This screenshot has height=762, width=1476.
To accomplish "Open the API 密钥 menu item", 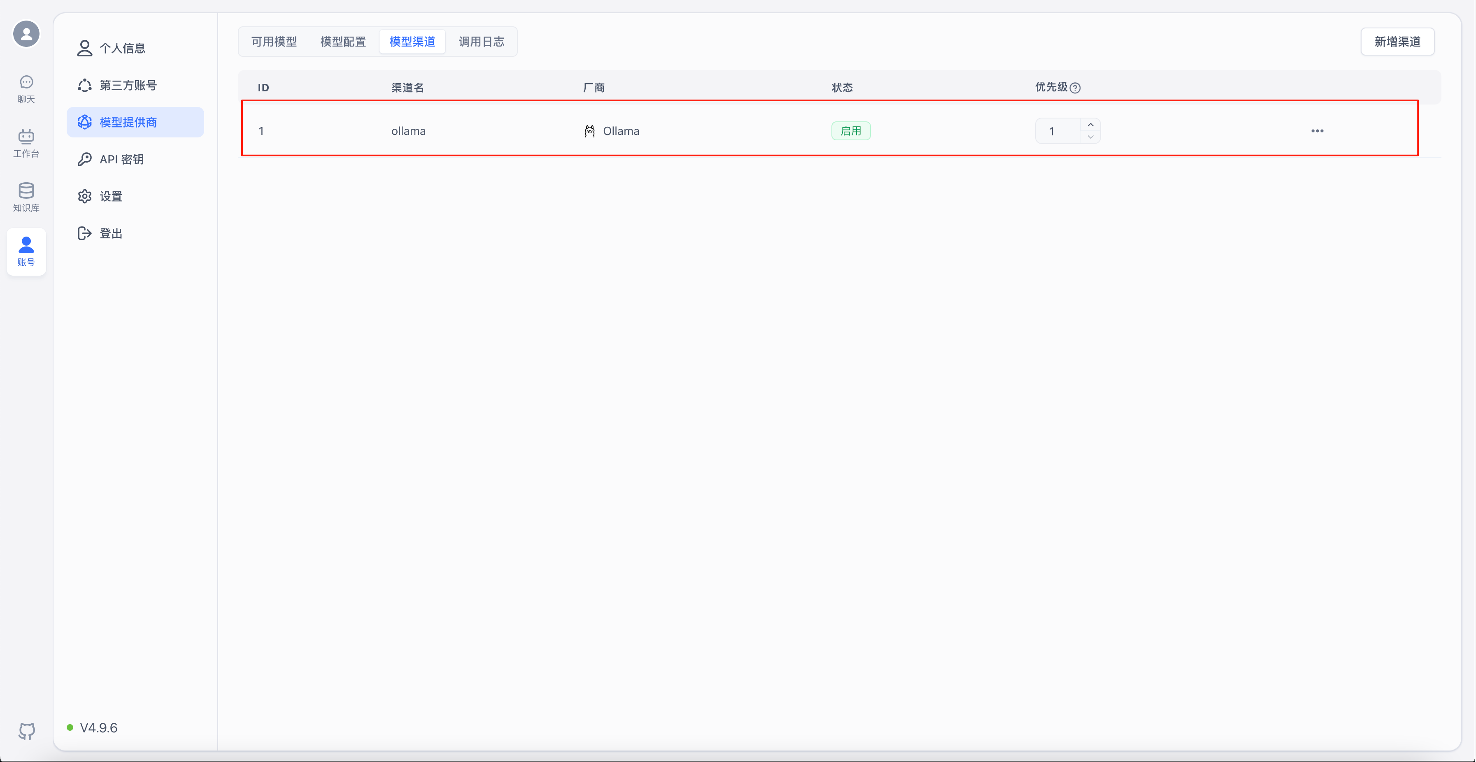I will (121, 159).
